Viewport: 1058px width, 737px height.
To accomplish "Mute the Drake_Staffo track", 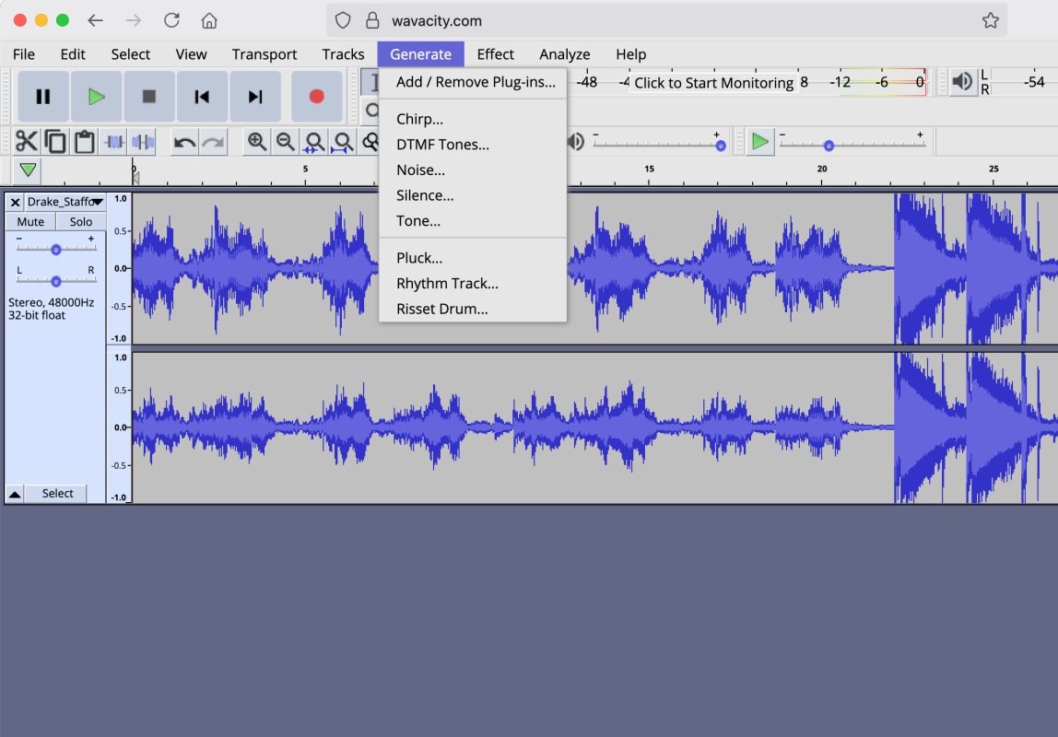I will coord(30,221).
